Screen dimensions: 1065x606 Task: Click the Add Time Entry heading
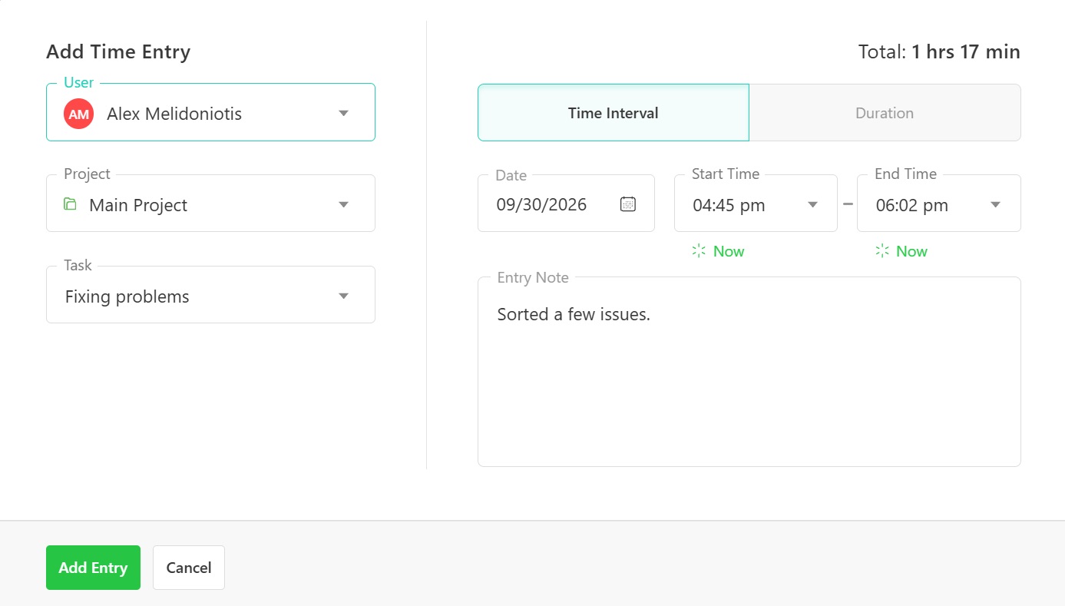pos(118,51)
